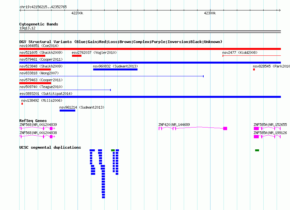Open nsv138492 (Mills2006) variant label

tap(42, 100)
